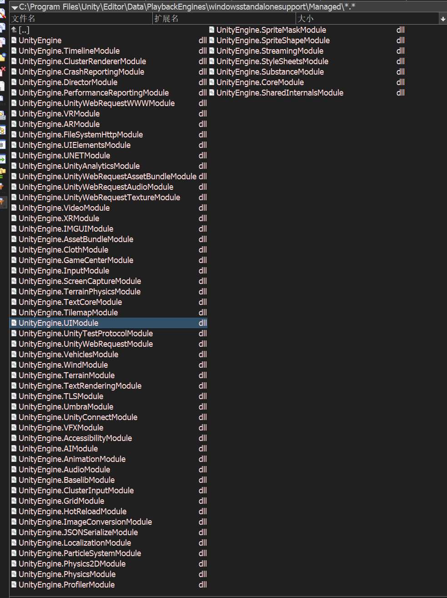The image size is (447, 598).
Task: Select UnityEngine.UnityAnalyticsModule file name
Action: coord(79,166)
